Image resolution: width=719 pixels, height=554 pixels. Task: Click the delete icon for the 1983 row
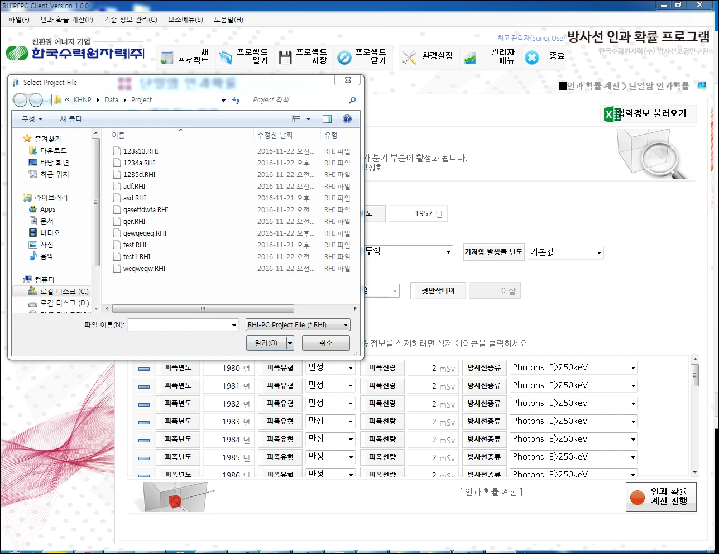(x=143, y=422)
